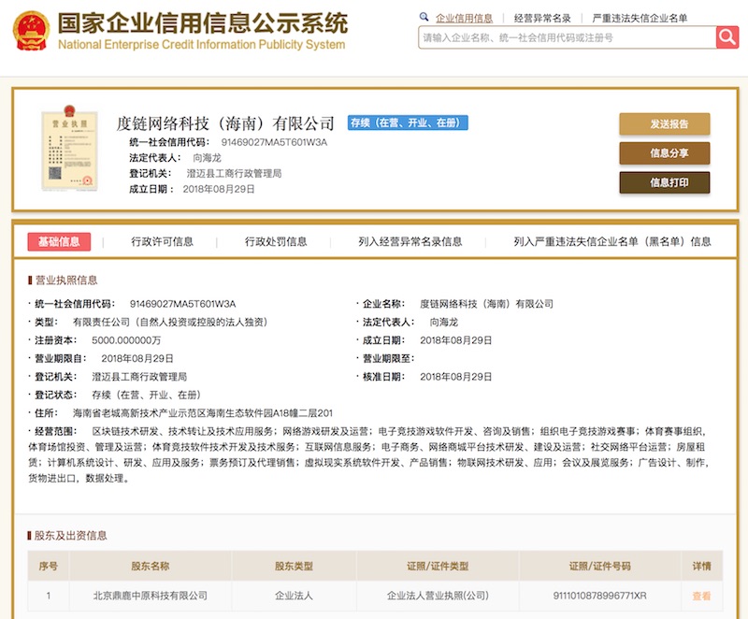Click the red search magnifier button
The image size is (748, 619).
[726, 37]
